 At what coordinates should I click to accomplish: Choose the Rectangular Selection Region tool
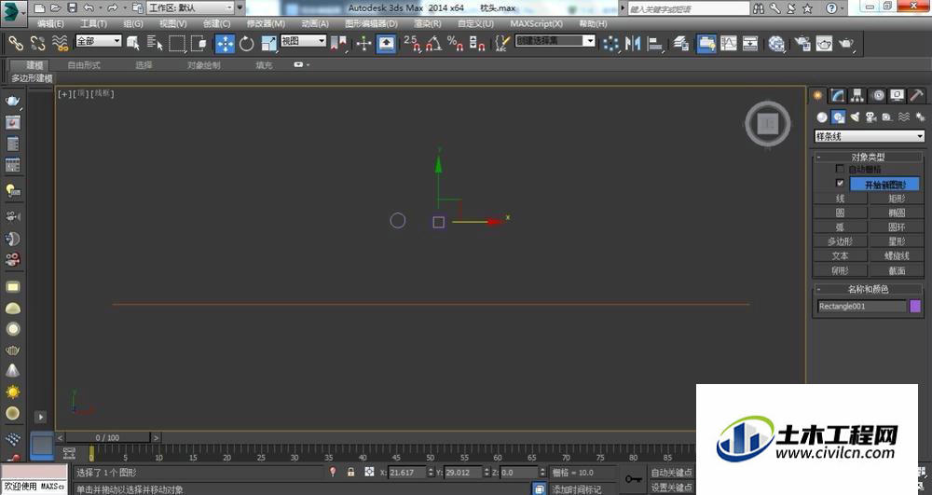176,44
